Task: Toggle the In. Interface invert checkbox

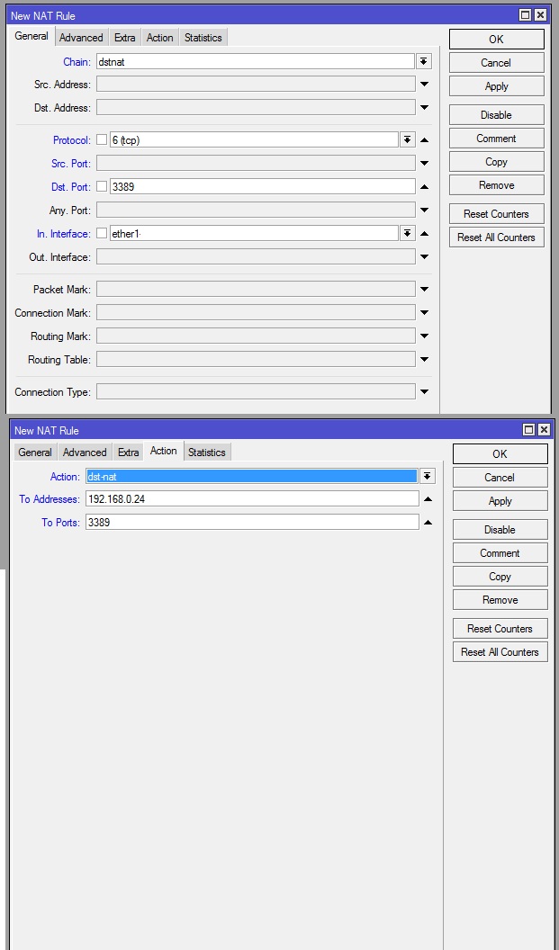Action: coord(102,233)
